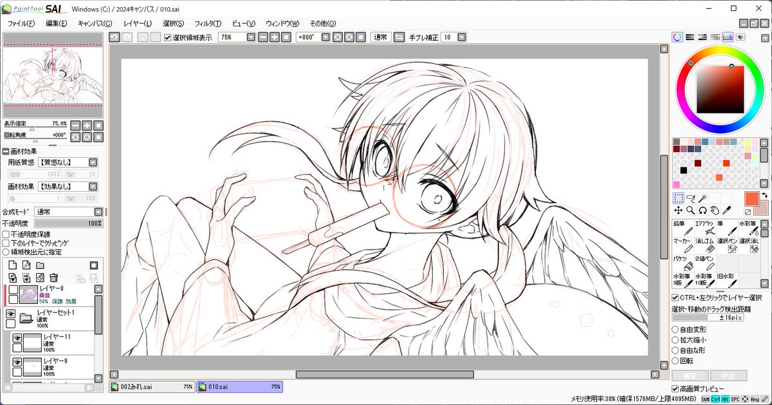Delete layer with trash icon

[x=54, y=278]
